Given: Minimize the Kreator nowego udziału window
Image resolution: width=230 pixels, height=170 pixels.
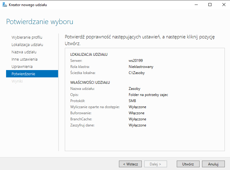Looking at the screenshot, I should point(196,5).
